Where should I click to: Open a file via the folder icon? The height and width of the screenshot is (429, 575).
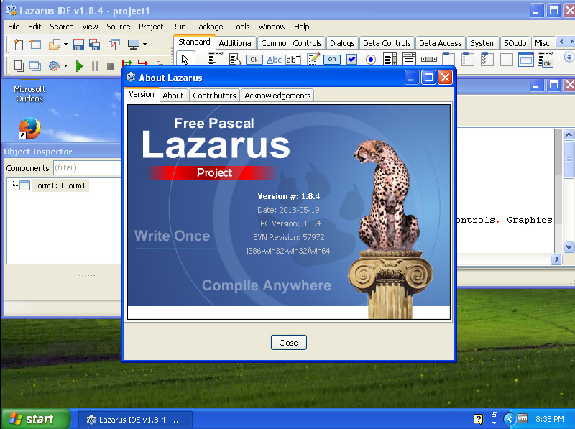[x=55, y=45]
